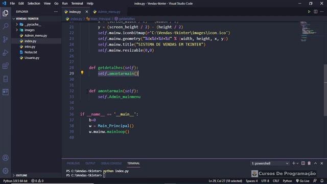Click the getdetalhes breadcrumb item
Screen dimensions: 327x184
125,19
